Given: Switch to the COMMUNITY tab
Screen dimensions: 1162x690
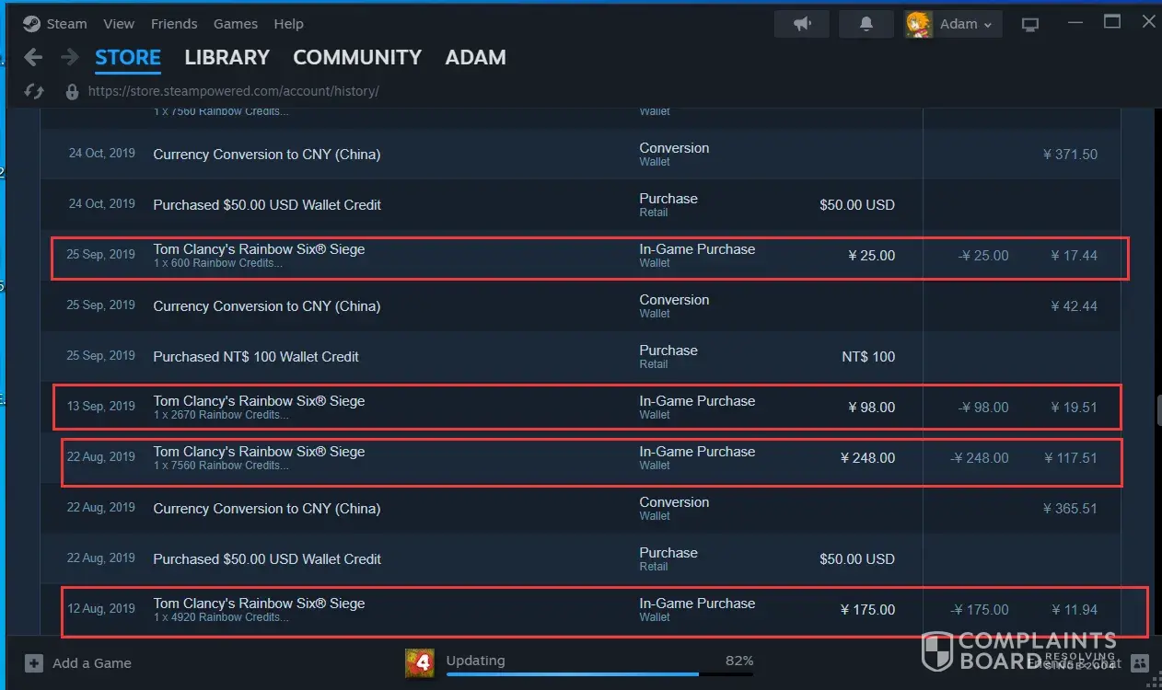Looking at the screenshot, I should click(356, 58).
